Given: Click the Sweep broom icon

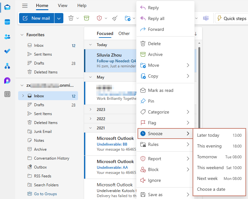Looking at the screenshot, I should tap(115, 18).
